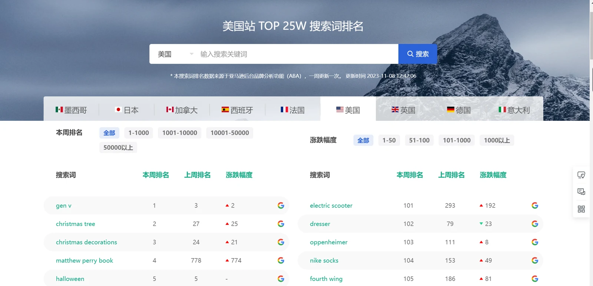593x286 pixels.
Task: Filter weekly rank by 10001-50000
Action: (x=230, y=133)
